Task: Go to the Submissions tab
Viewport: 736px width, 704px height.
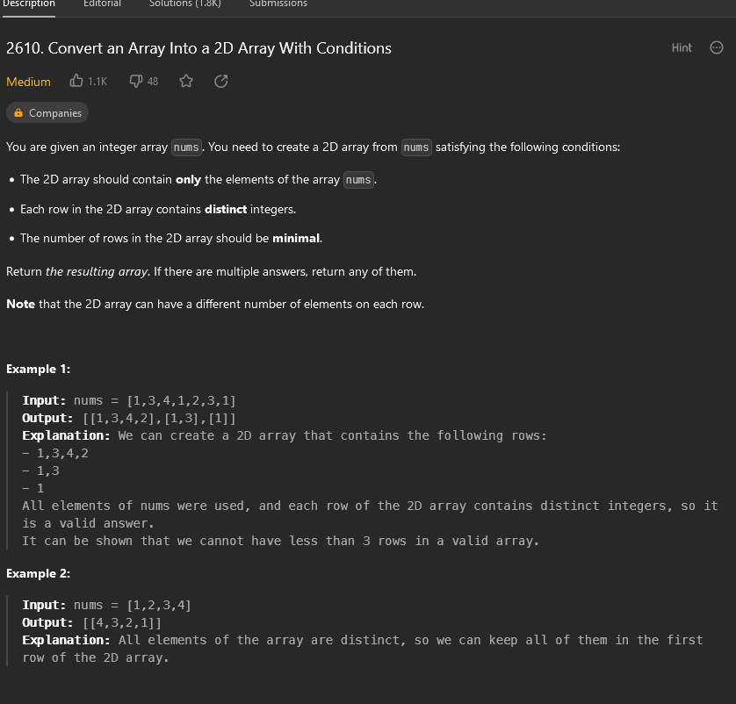Action: 278,4
